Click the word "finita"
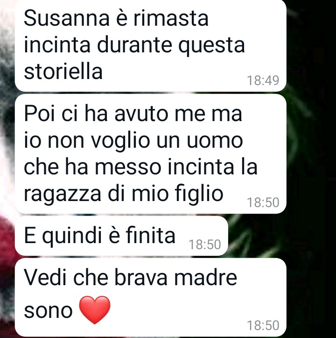Image resolution: width=336 pixels, height=338 pixels. pos(150,235)
